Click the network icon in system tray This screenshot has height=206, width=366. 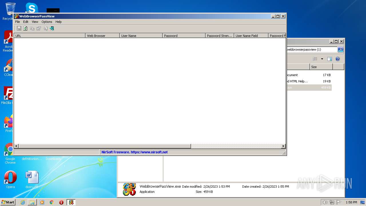click(332, 202)
